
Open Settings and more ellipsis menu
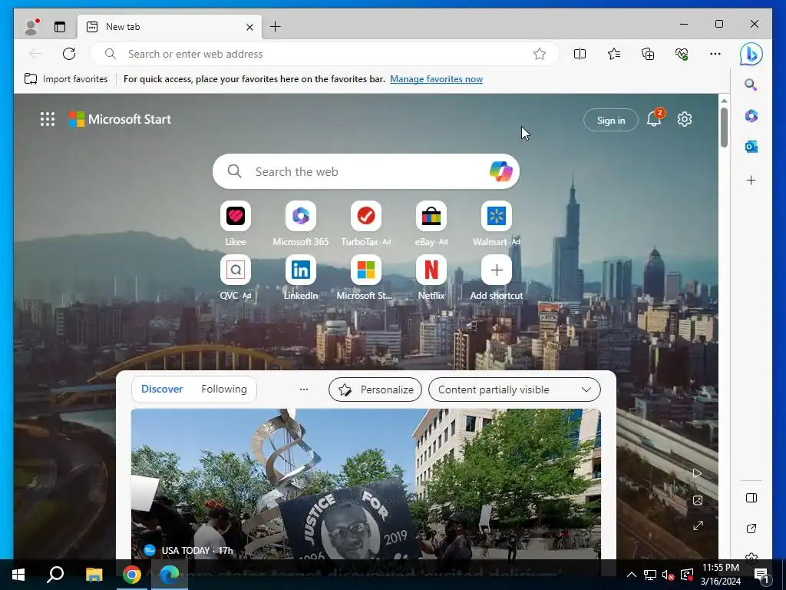tap(715, 54)
